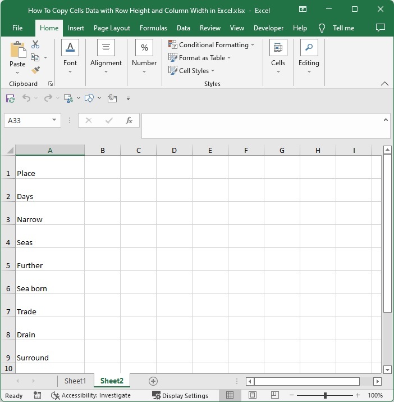
Task: Click the horizontal scrollbar right arrow
Action: click(377, 381)
